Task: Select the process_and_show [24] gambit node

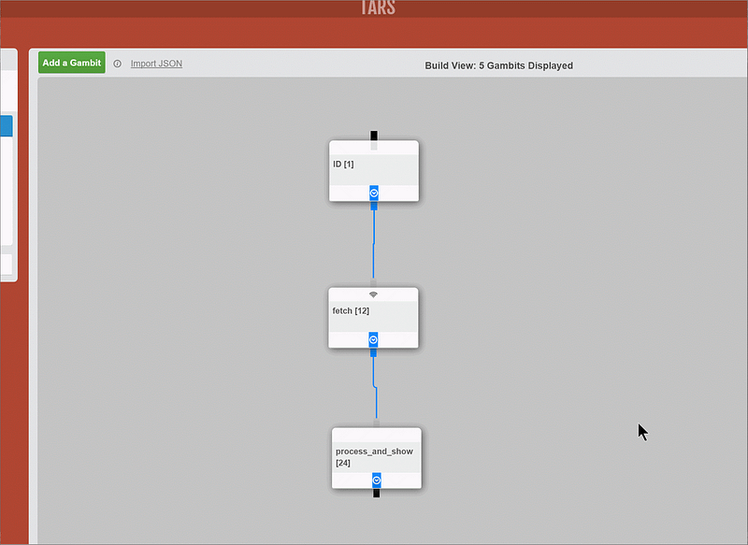Action: tap(377, 458)
